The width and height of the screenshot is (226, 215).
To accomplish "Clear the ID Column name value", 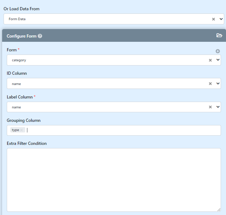I will (x=210, y=84).
